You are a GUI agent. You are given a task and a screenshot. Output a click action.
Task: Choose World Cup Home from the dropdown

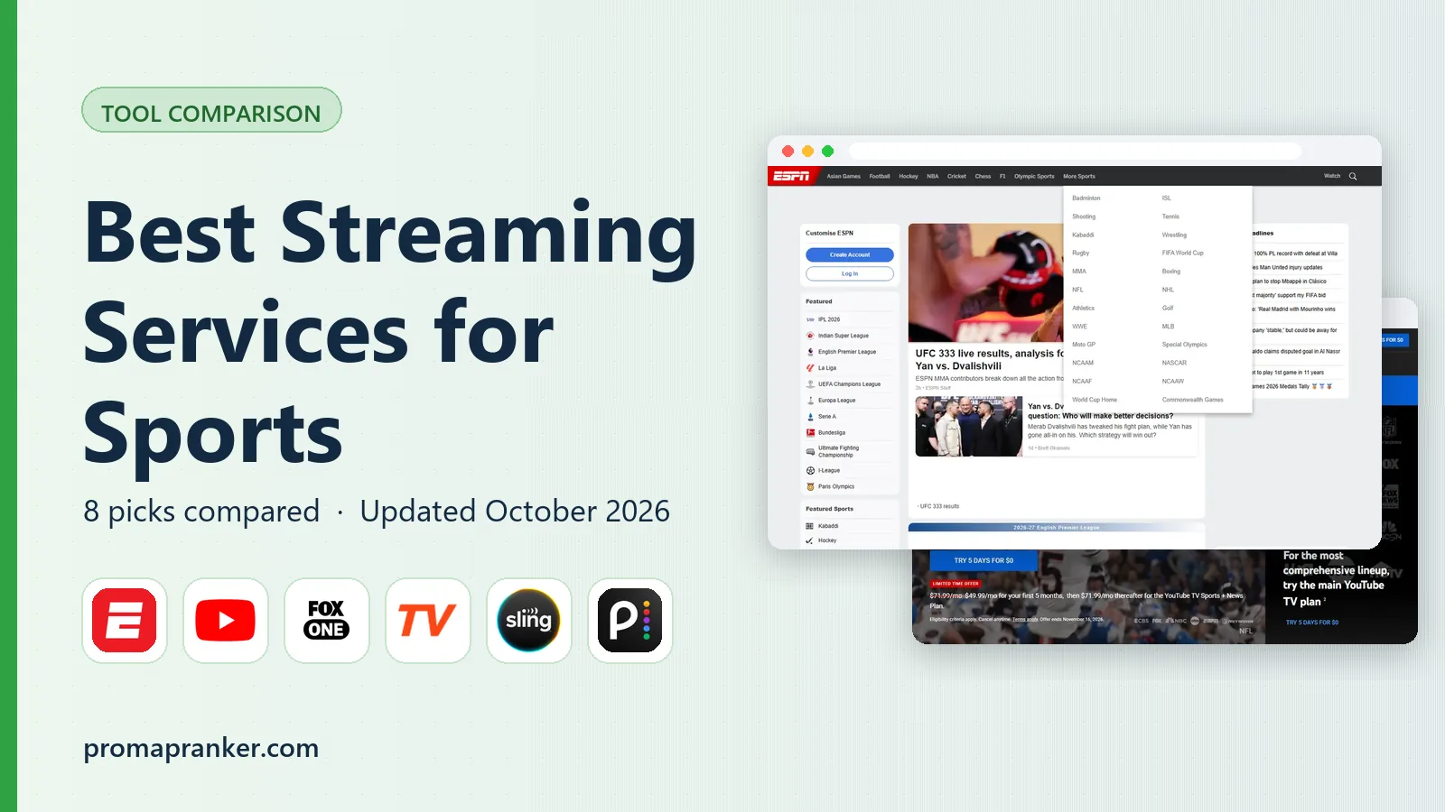coord(1095,400)
